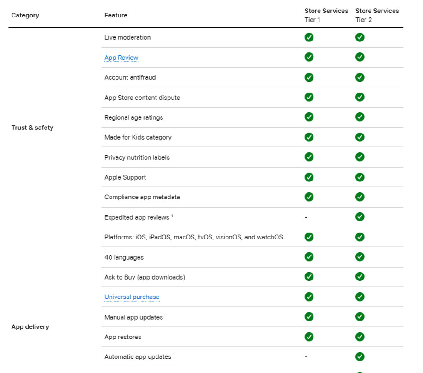This screenshot has height=373, width=423.
Task: Click Tier 1 checkmark for Live moderation
Action: click(x=309, y=37)
